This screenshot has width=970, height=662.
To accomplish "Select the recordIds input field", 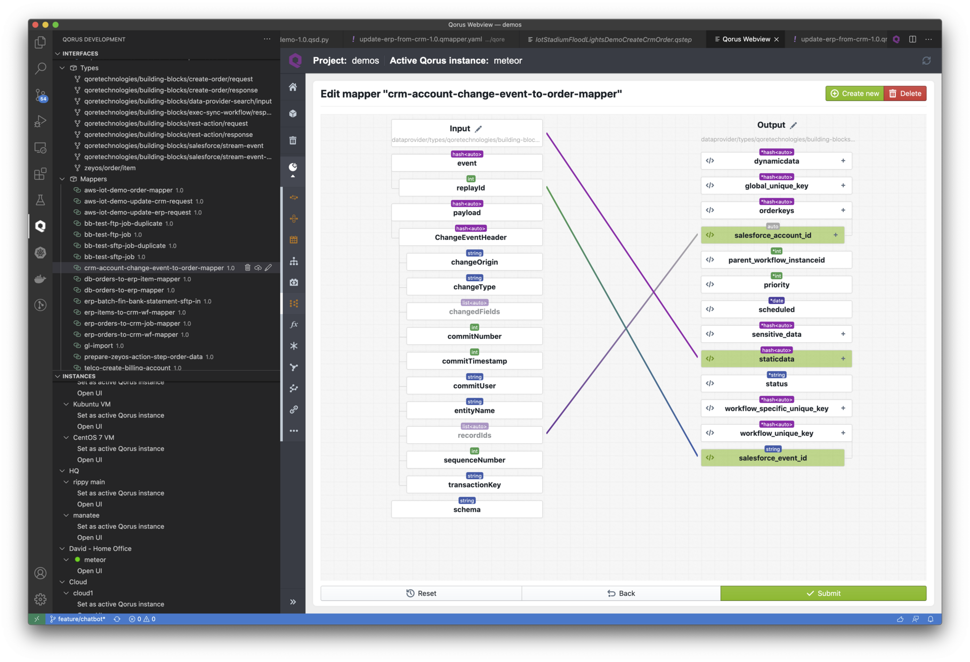I will [474, 435].
